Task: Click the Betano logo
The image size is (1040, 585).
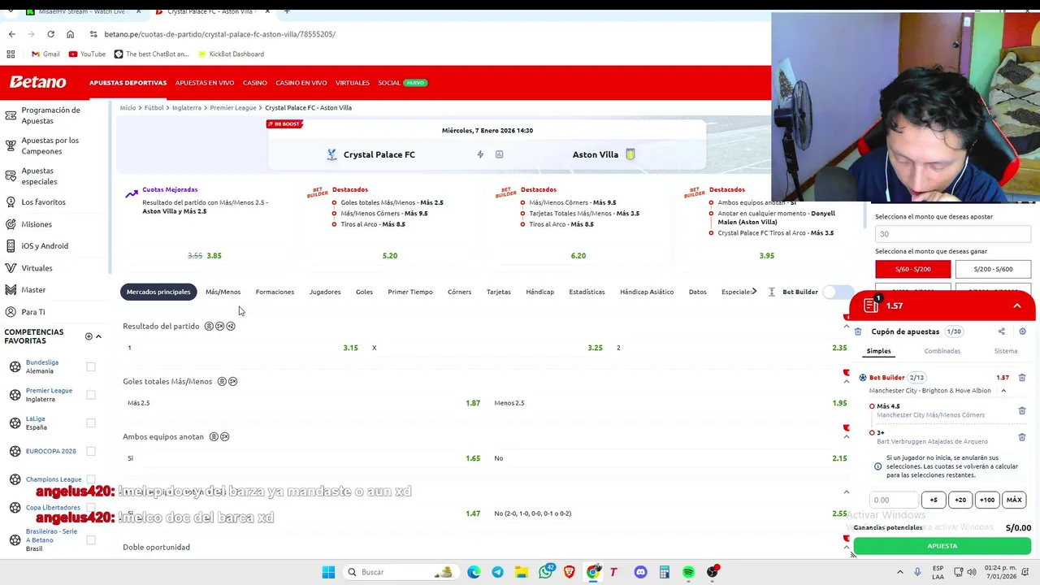Action: point(37,82)
